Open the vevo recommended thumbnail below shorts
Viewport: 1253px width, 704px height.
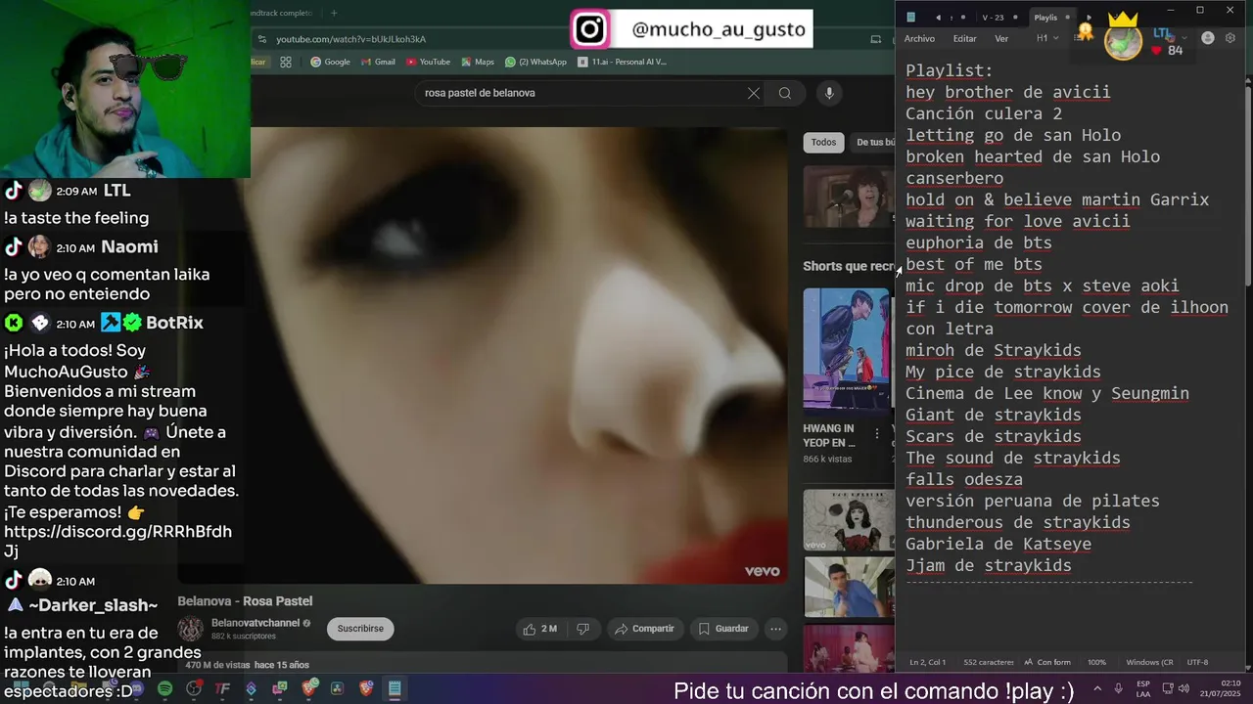tap(849, 520)
